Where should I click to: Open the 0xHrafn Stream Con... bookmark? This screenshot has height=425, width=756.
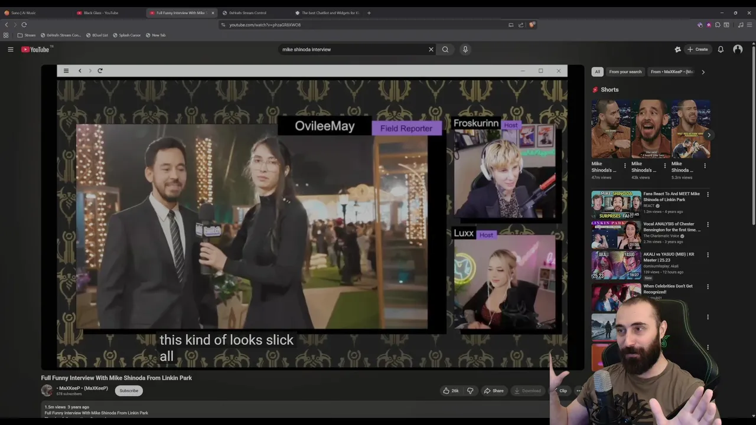[x=61, y=35]
